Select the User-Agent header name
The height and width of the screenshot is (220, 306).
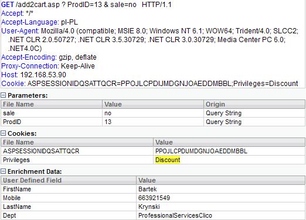[x=20, y=31]
